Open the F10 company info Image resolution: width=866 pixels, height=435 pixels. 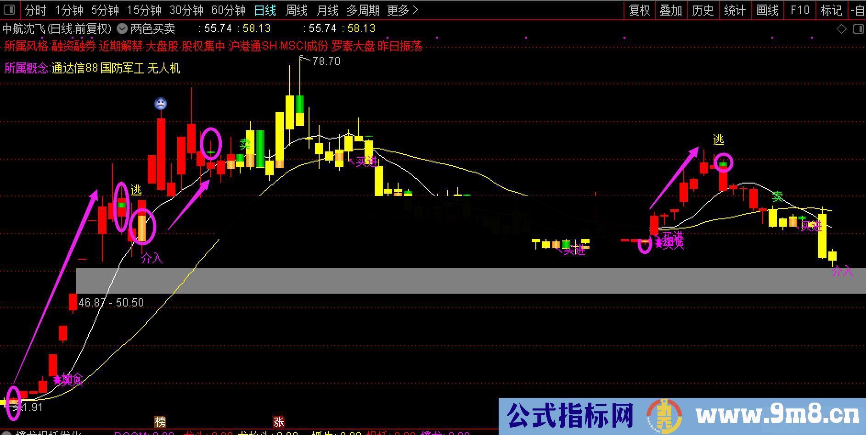point(800,10)
